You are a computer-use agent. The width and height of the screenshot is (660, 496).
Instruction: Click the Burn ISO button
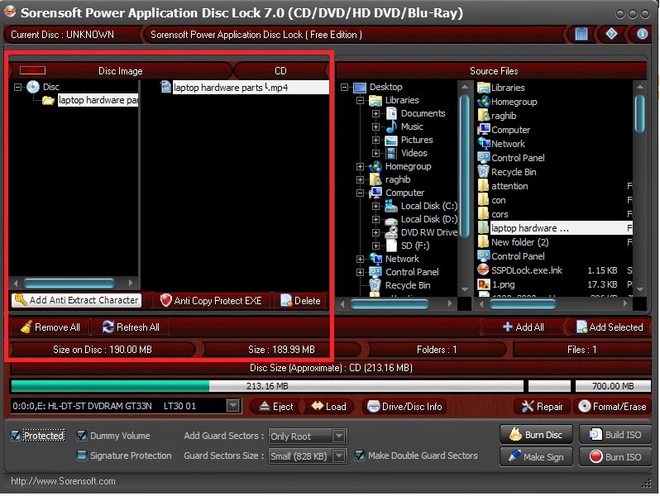(615, 457)
